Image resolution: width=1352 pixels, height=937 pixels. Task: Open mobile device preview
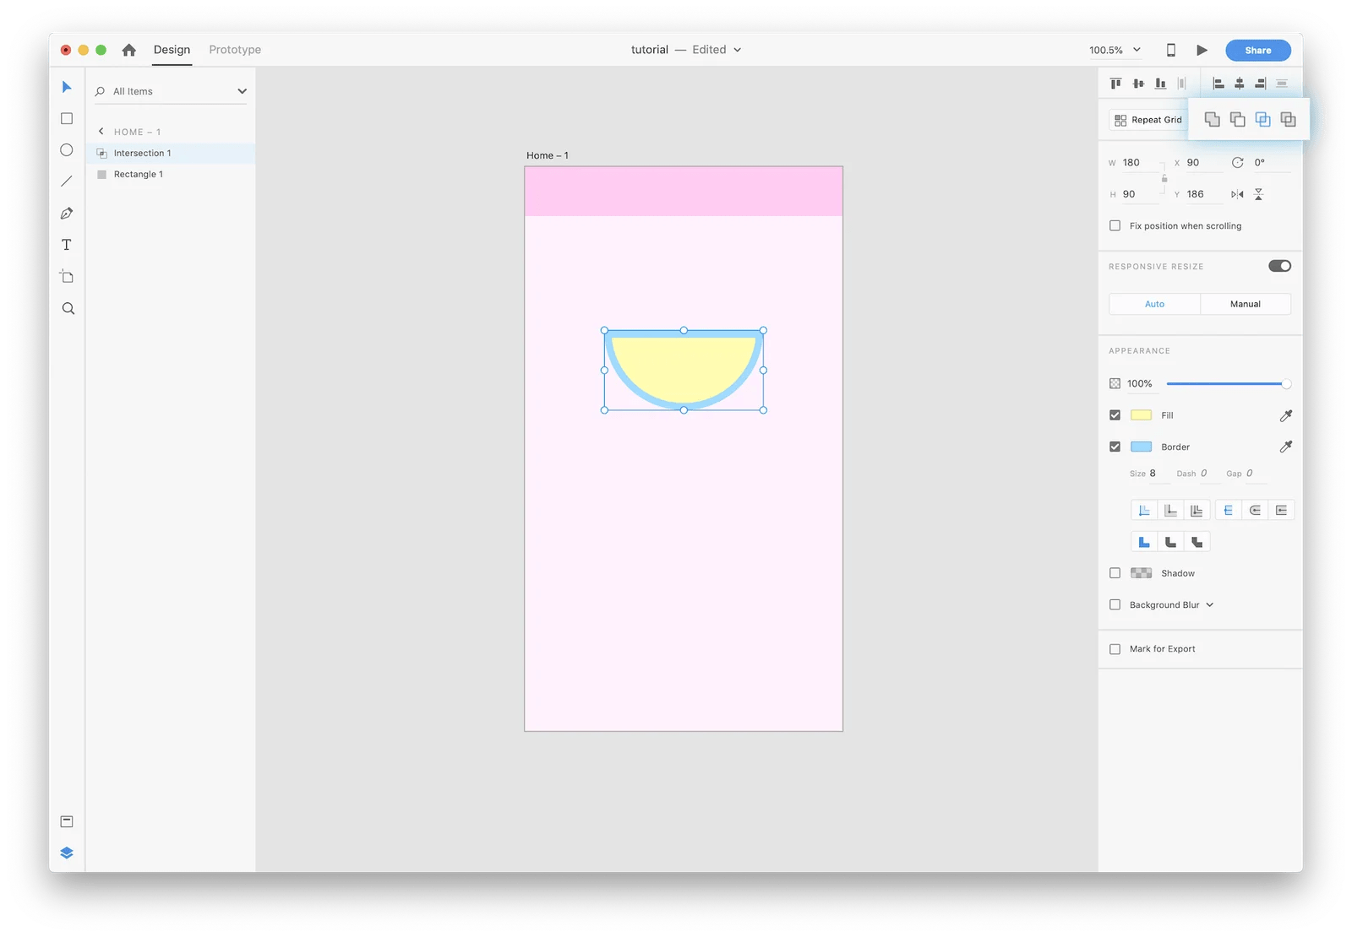coord(1171,50)
